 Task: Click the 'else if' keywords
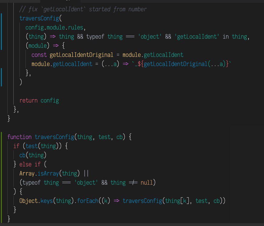tap(30, 164)
